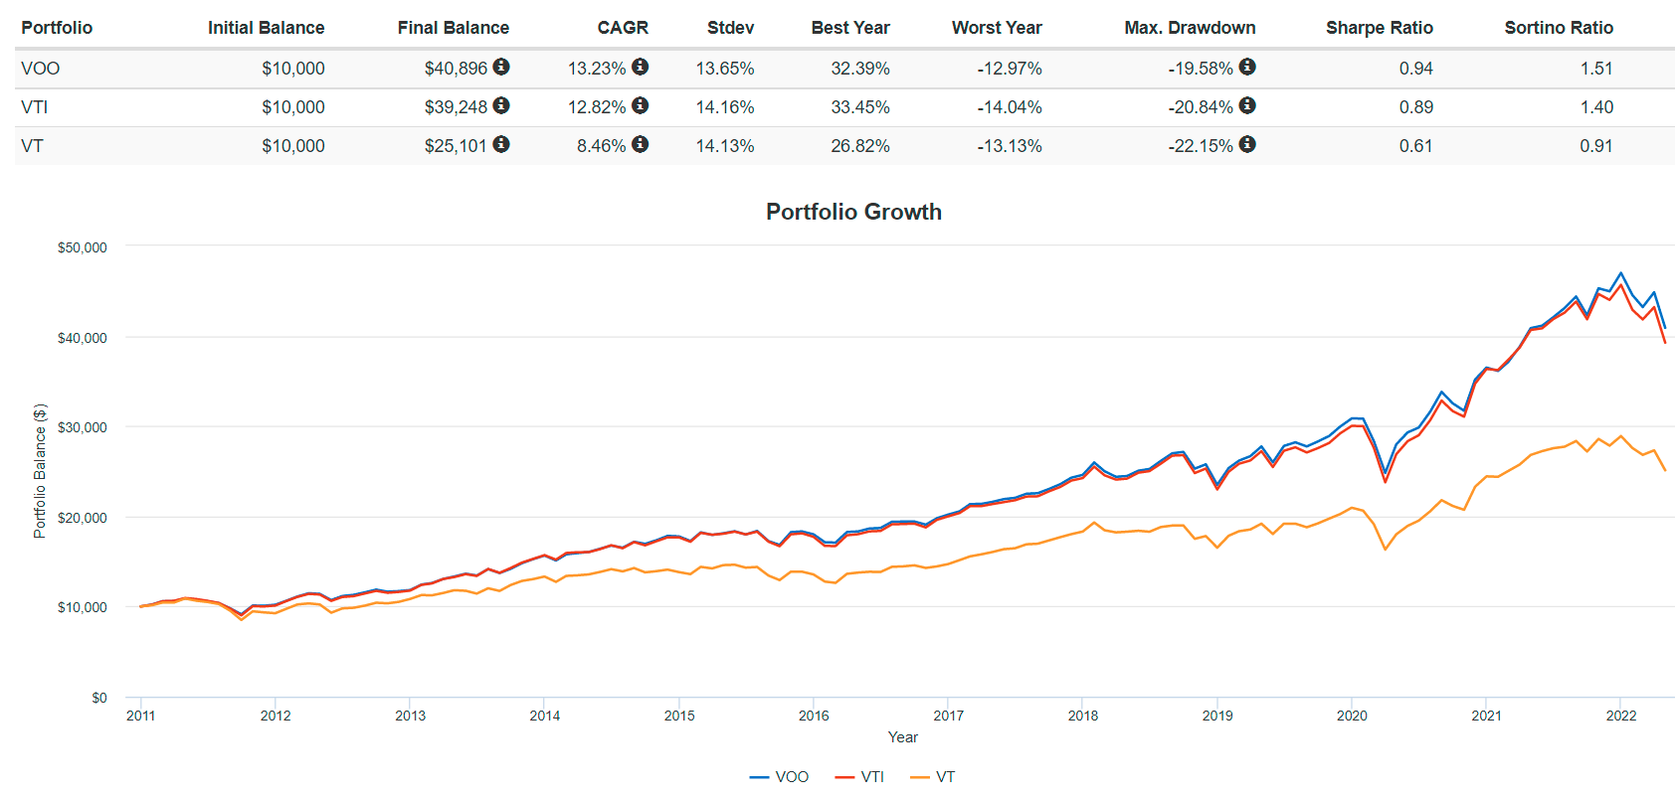Show info for VT max drawdown -22.15%
Viewport: 1675px width, 801px height.
1246,144
